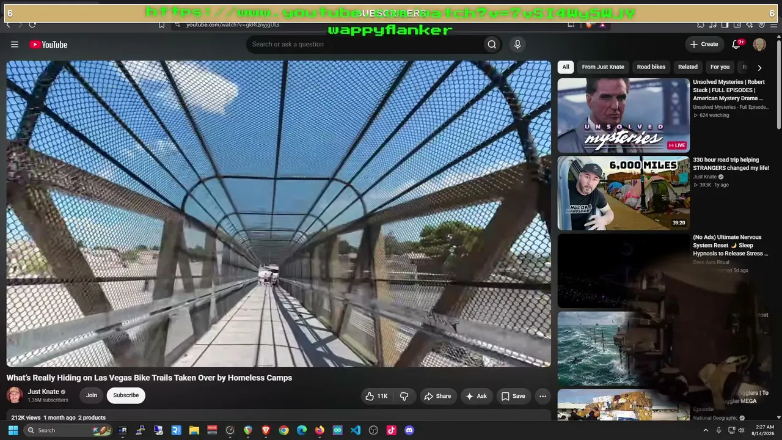Go back using the browser back arrow

8,25
